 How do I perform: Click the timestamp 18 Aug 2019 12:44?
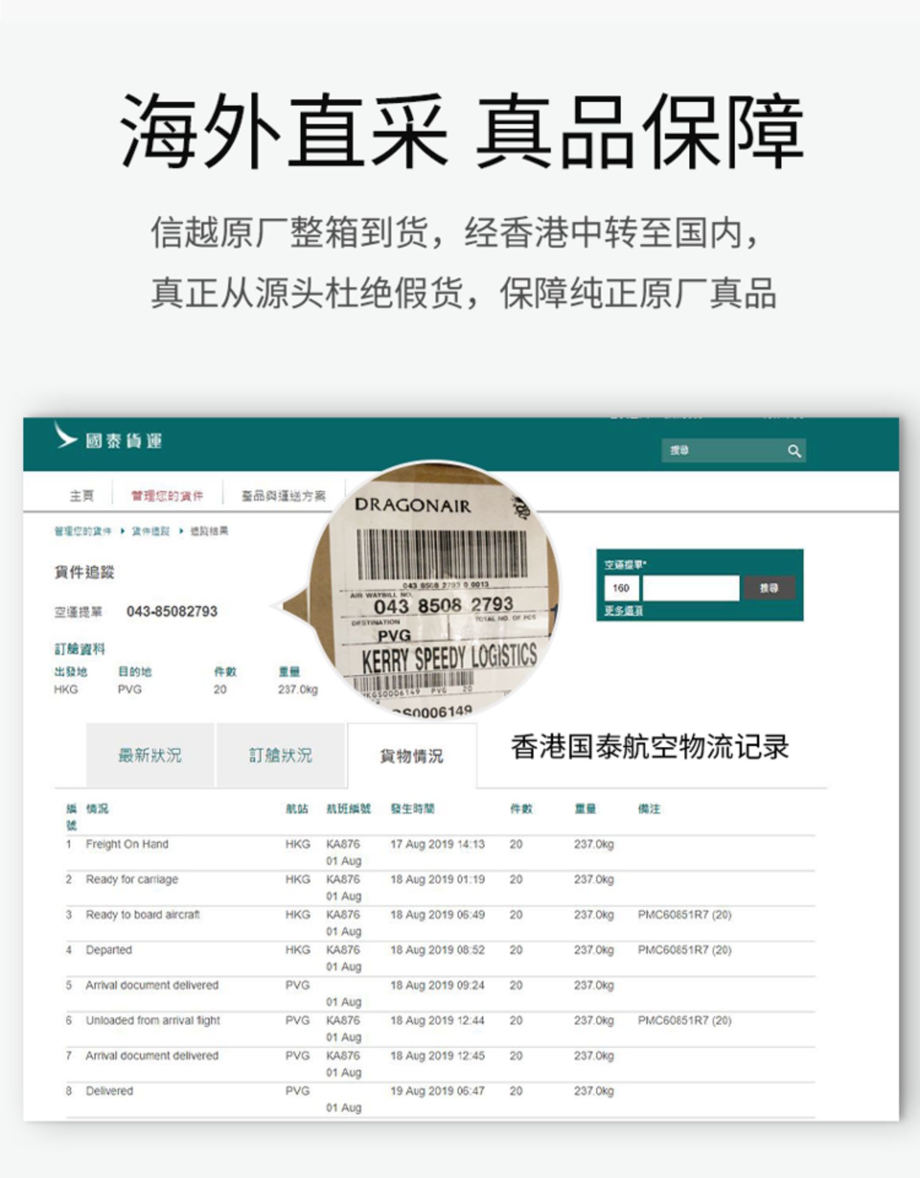pos(437,1020)
